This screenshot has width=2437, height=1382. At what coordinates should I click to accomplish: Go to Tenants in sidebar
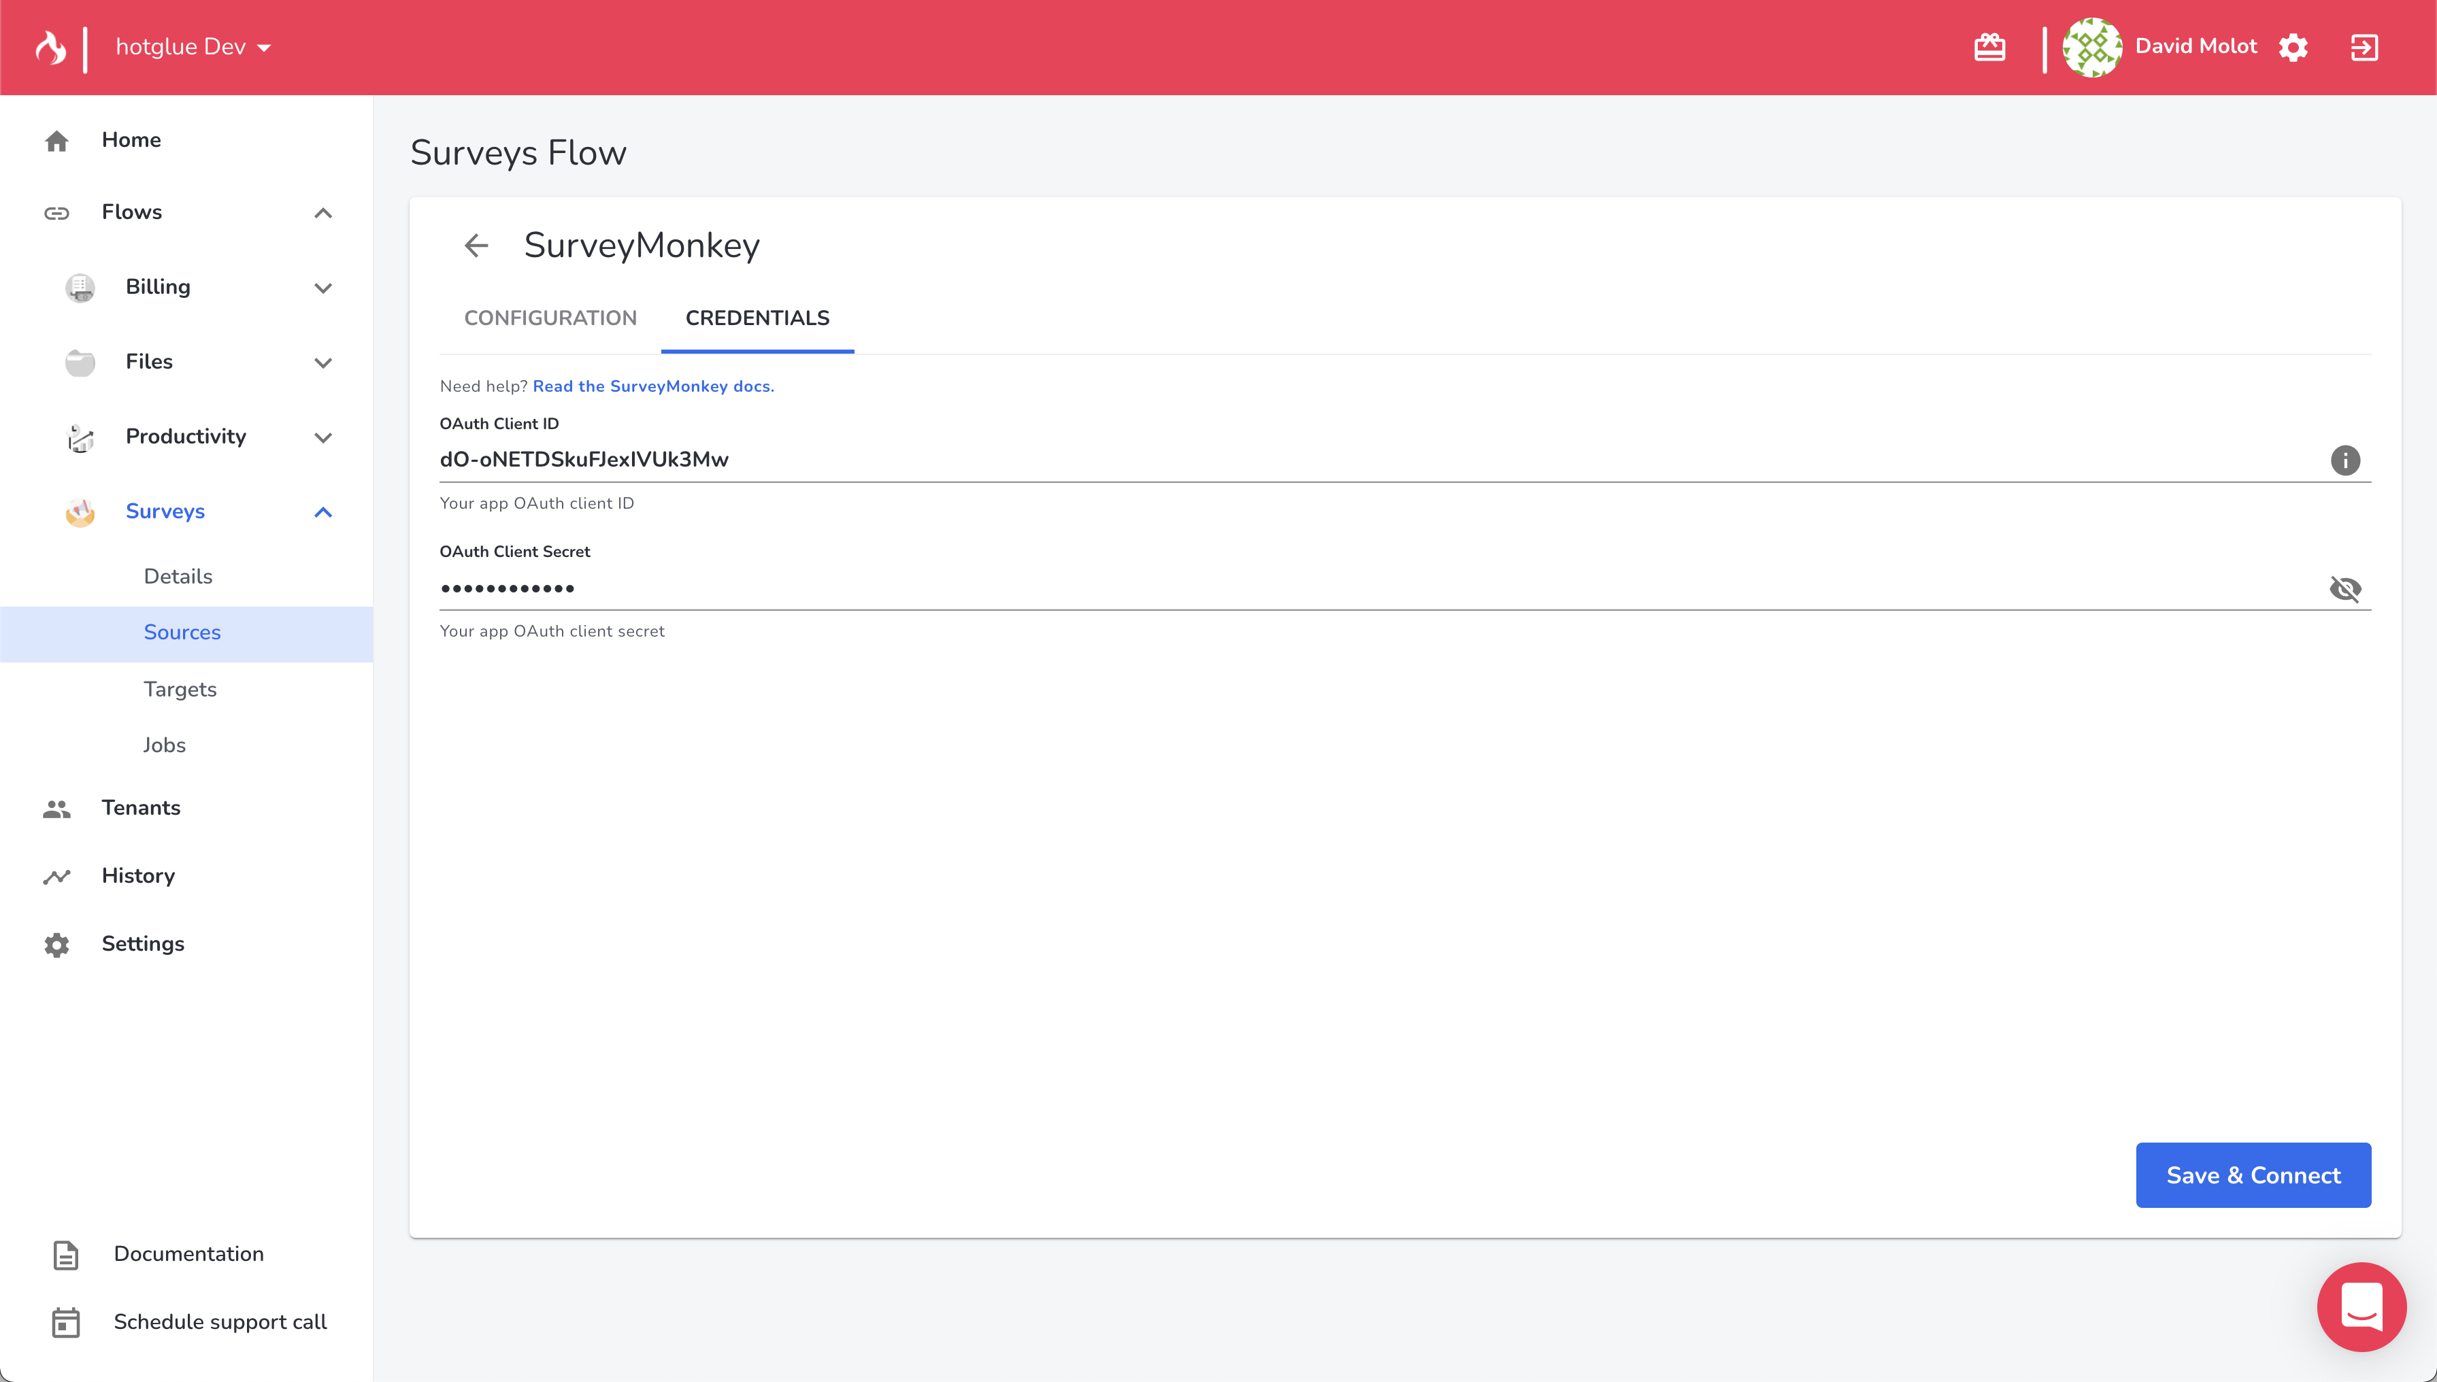[x=141, y=808]
